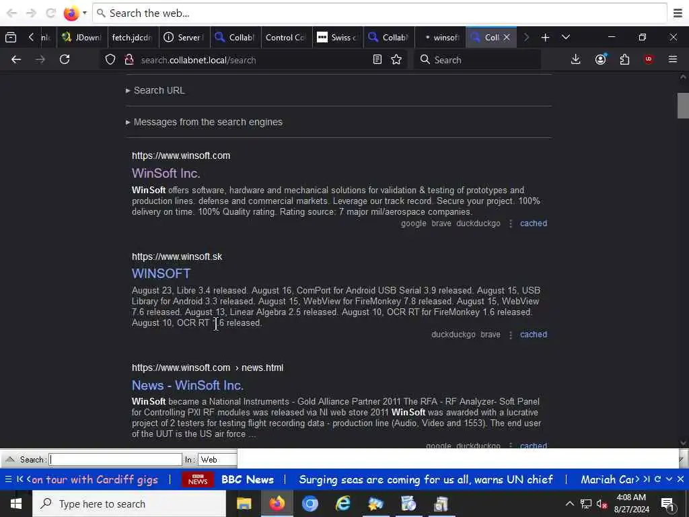Screen dimensions: 689x517
Task: Open the ticker options chevron down
Action: (x=669, y=479)
